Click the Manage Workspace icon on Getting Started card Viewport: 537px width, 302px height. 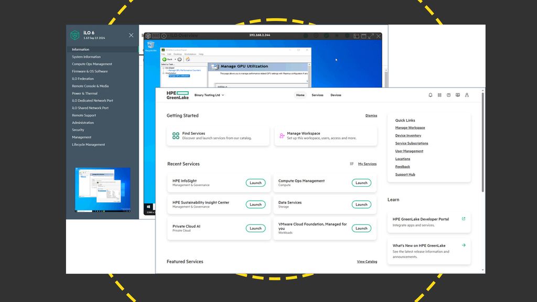coord(281,135)
